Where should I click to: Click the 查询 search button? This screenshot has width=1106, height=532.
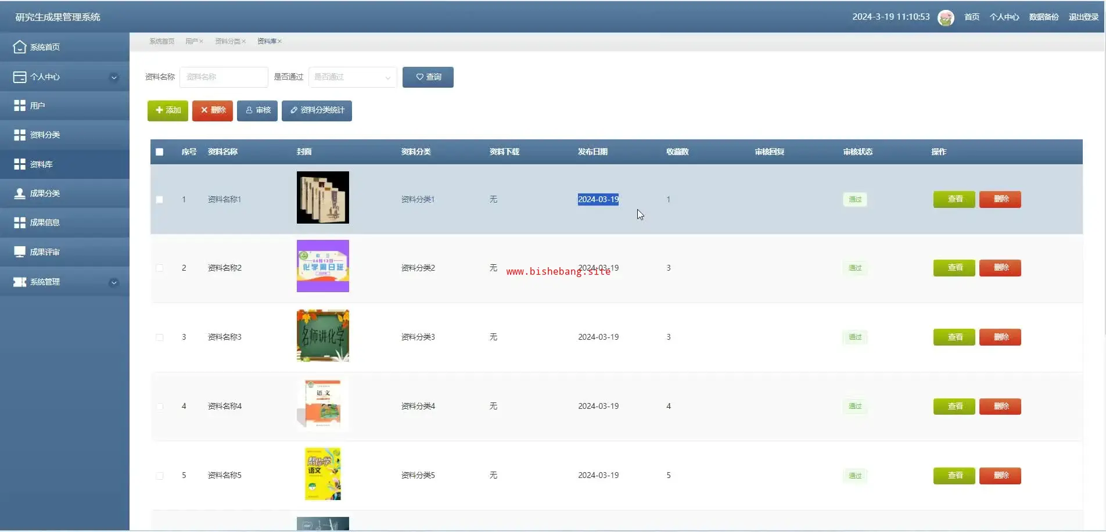click(x=428, y=77)
